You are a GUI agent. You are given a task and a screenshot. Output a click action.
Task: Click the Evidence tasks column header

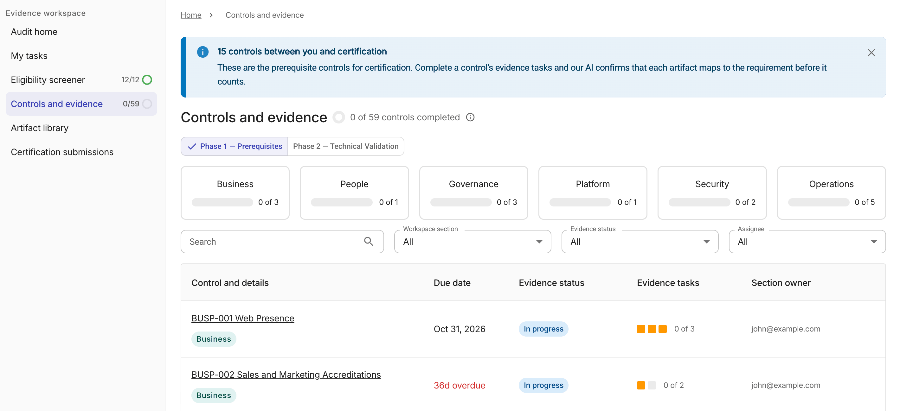point(668,282)
